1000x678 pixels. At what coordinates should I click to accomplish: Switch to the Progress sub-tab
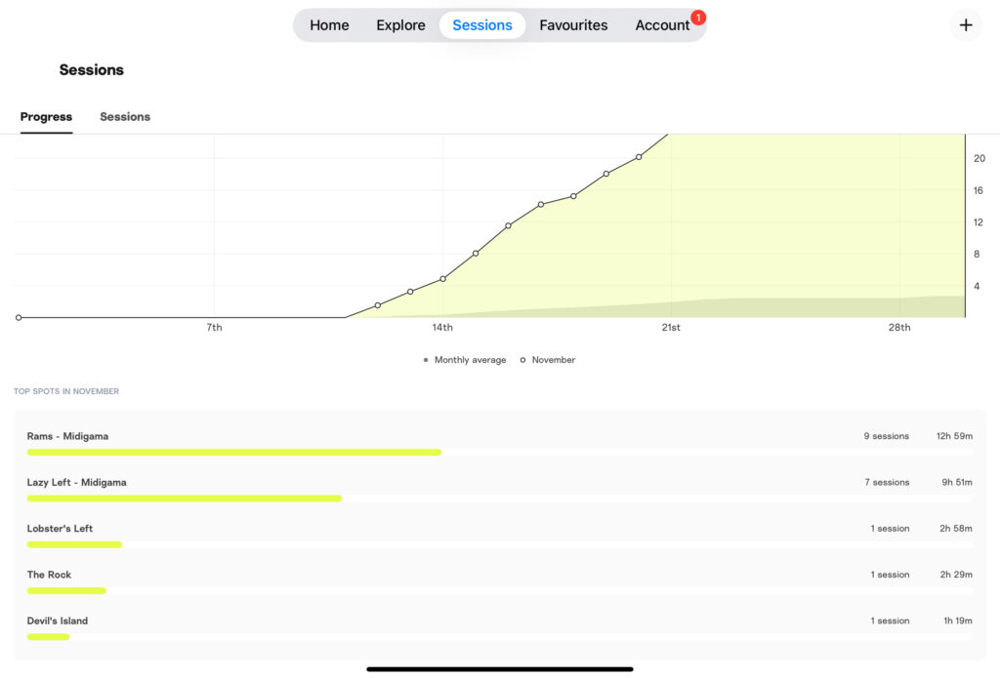[x=46, y=117]
